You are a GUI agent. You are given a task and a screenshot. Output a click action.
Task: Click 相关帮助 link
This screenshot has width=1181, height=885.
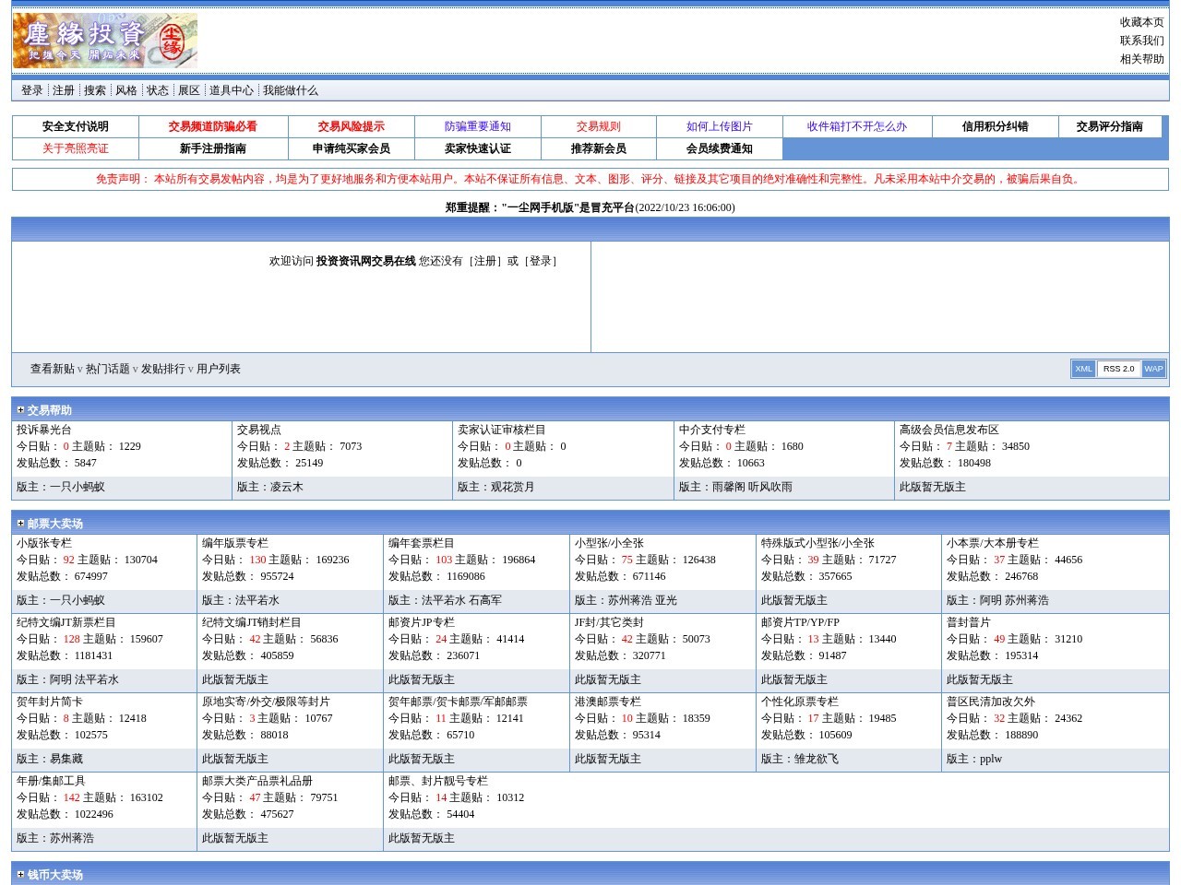coord(1142,59)
